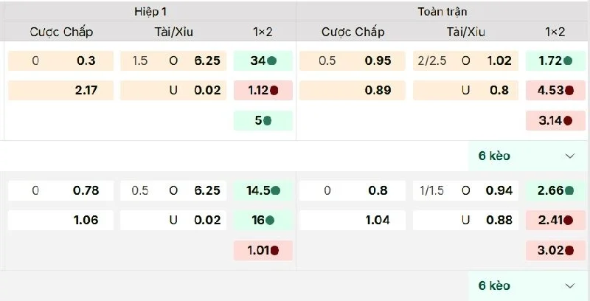590x301 pixels.
Task: Click the green dot next to 14.5
Action: [x=275, y=190]
